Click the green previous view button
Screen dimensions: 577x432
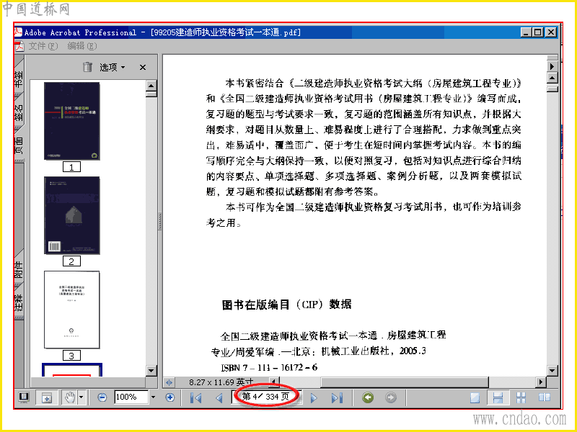point(368,397)
